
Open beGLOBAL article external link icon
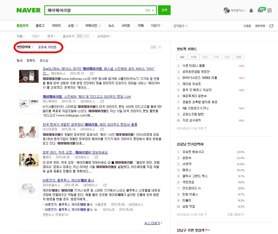click(x=92, y=73)
